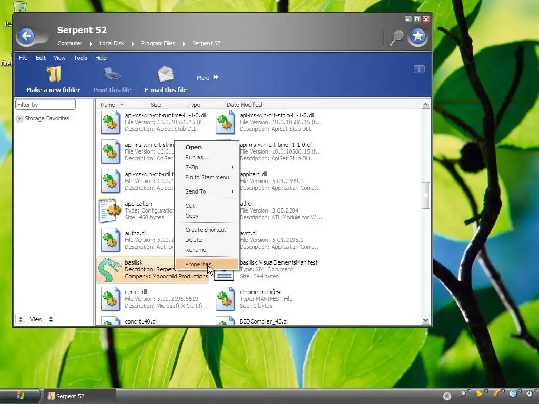The height and width of the screenshot is (404, 539).
Task: Select the basilisk dragon application icon
Action: [110, 270]
